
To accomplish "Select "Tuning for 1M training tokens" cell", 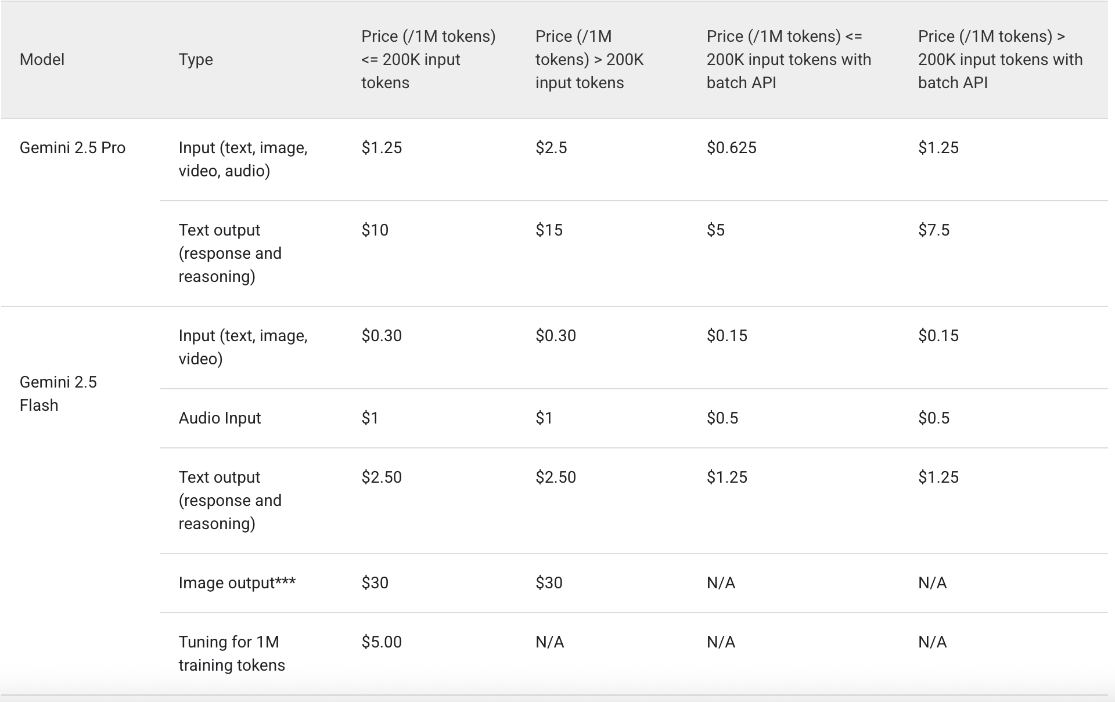I will 232,654.
